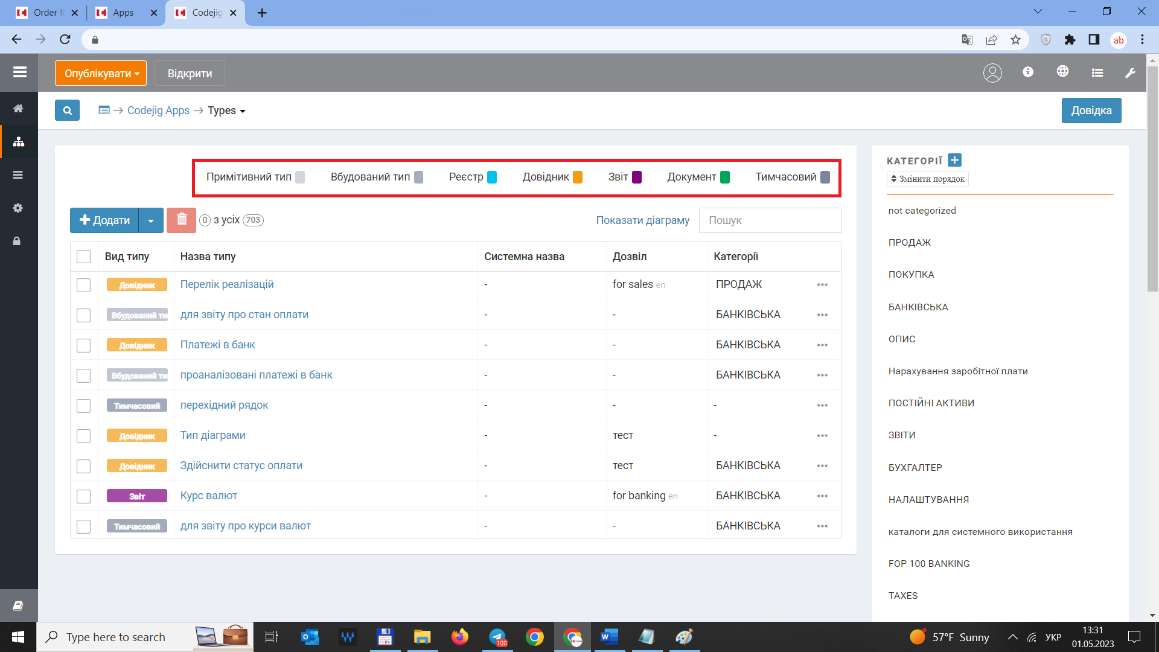Open the user profile icon in the header
The image size is (1159, 652).
pyautogui.click(x=992, y=73)
